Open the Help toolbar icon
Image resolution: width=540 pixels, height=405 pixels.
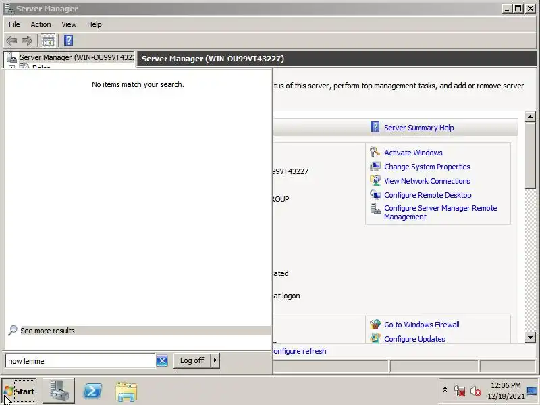(69, 40)
